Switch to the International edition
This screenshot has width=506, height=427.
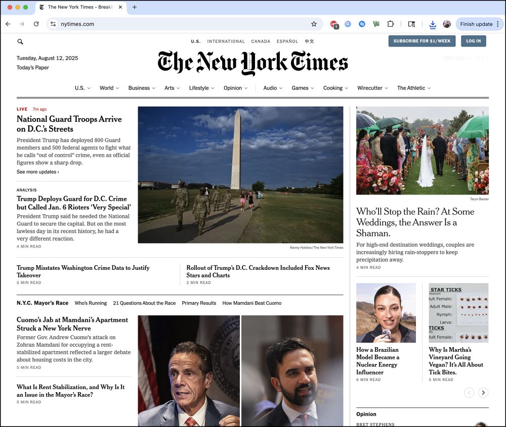tap(226, 41)
